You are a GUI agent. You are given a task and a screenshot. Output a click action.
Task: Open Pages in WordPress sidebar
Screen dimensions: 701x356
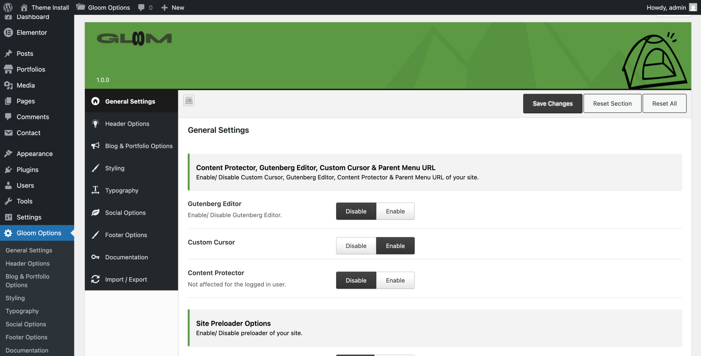[37, 101]
